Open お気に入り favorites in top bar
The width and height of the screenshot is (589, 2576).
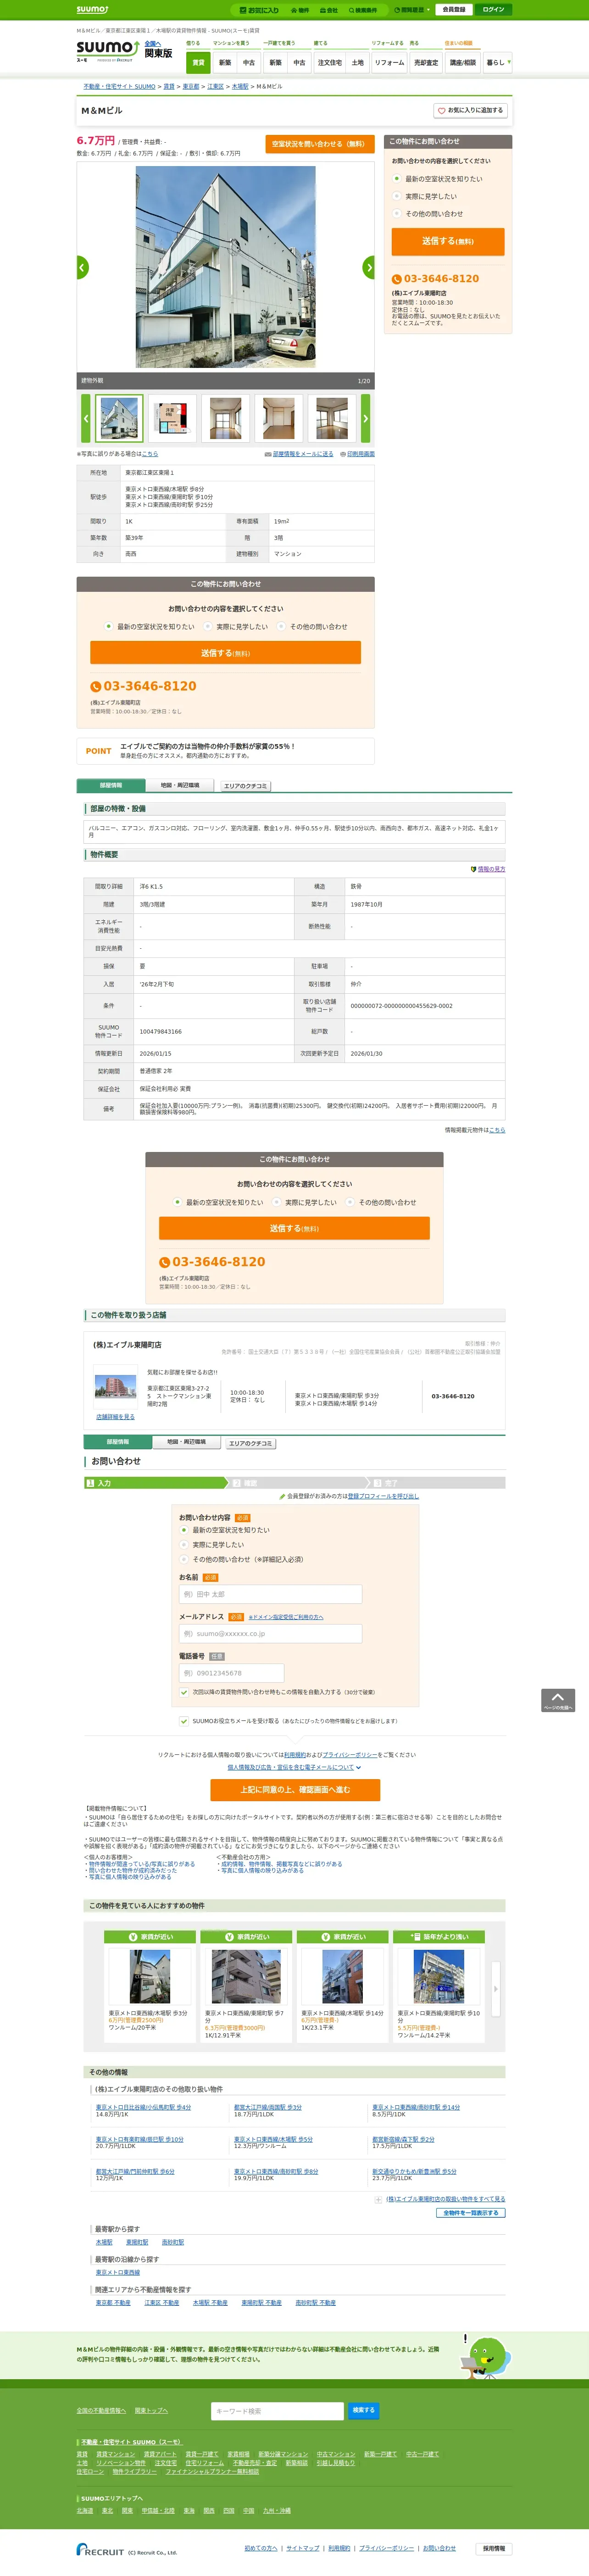pyautogui.click(x=259, y=10)
